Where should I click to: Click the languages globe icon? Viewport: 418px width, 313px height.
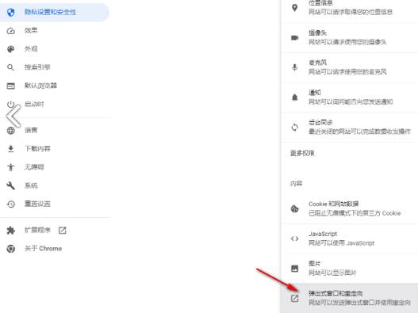pos(10,131)
